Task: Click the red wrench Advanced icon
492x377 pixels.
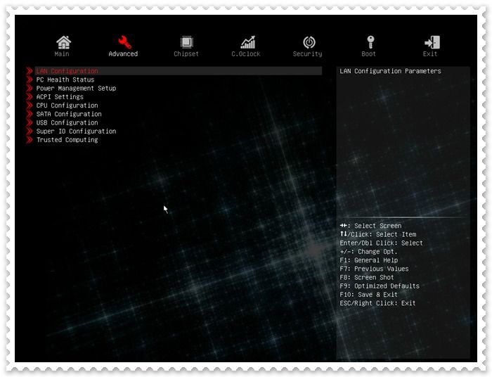Action: click(125, 42)
